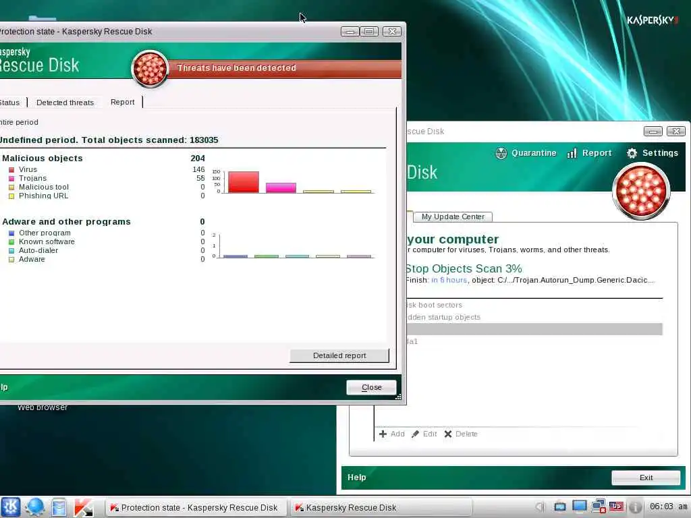The image size is (691, 518).
Task: Click the Known software green legend square
Action: point(11,242)
